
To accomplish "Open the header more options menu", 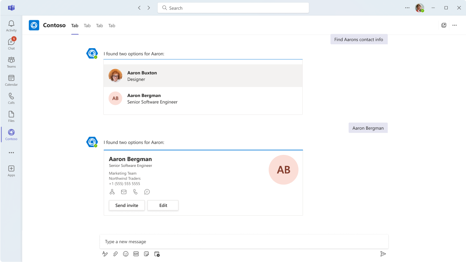I will click(455, 25).
